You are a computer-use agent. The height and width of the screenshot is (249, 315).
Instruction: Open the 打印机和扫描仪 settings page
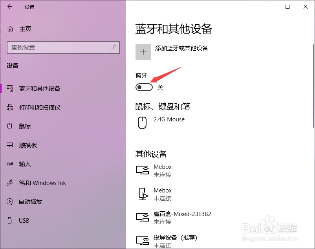[x=37, y=107]
